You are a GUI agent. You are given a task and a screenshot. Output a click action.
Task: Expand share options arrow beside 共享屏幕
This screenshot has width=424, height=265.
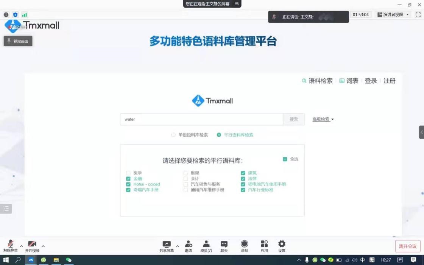pyautogui.click(x=178, y=246)
